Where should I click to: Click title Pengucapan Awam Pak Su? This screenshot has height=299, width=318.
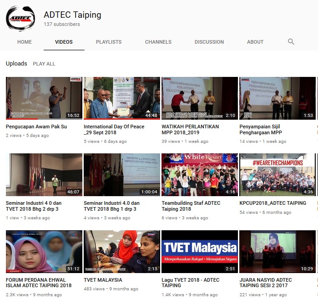pyautogui.click(x=36, y=127)
